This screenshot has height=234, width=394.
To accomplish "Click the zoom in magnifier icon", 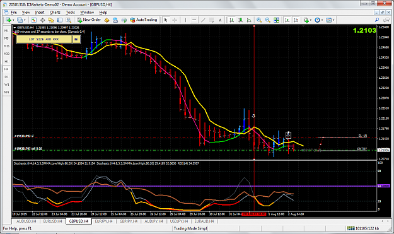I will 259,20.
